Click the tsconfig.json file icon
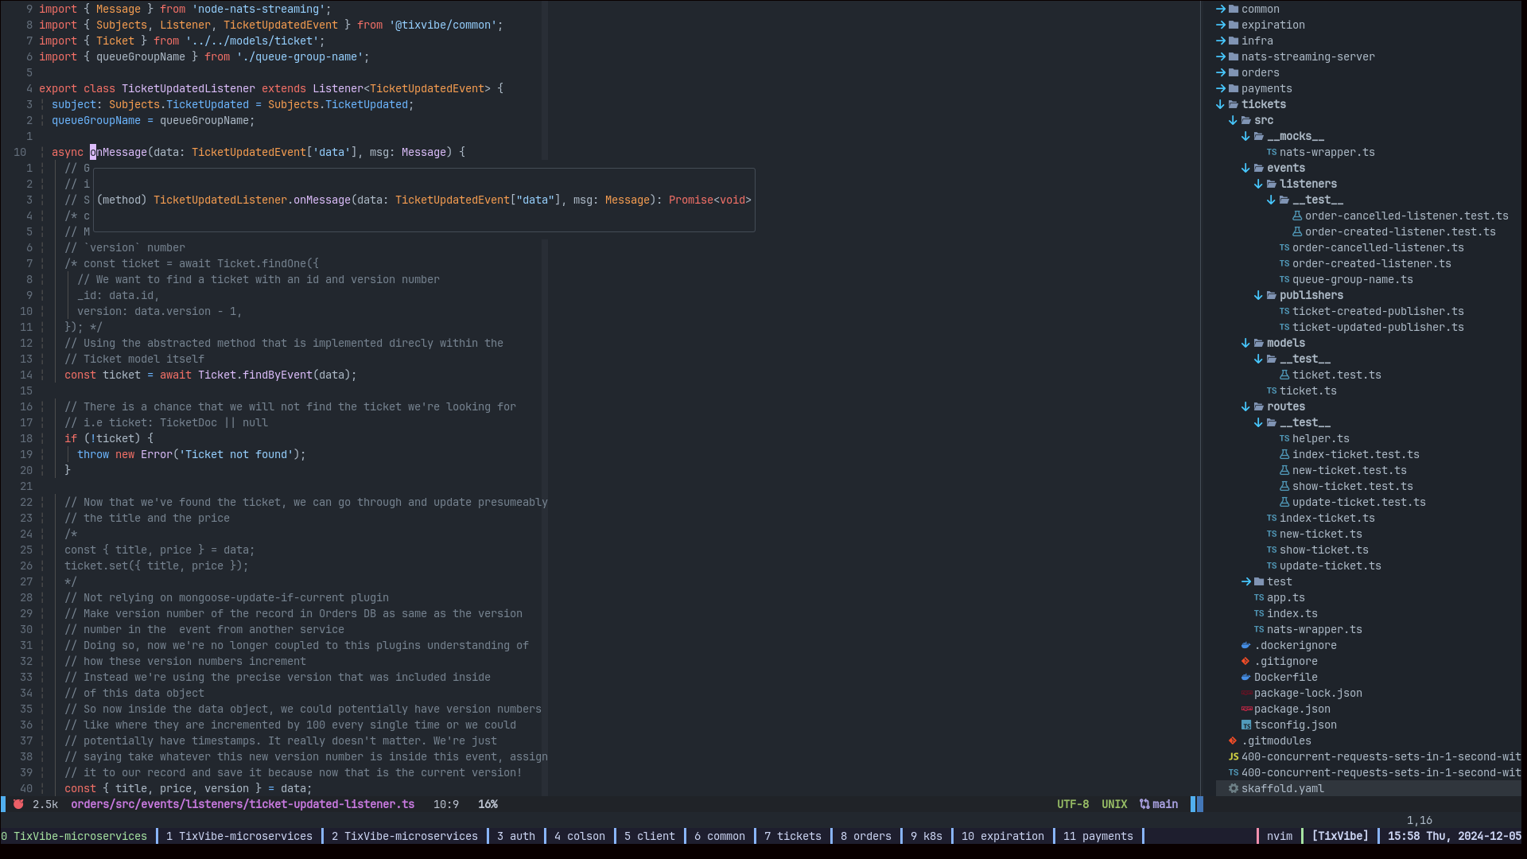Viewport: 1527px width, 859px height. [1245, 725]
